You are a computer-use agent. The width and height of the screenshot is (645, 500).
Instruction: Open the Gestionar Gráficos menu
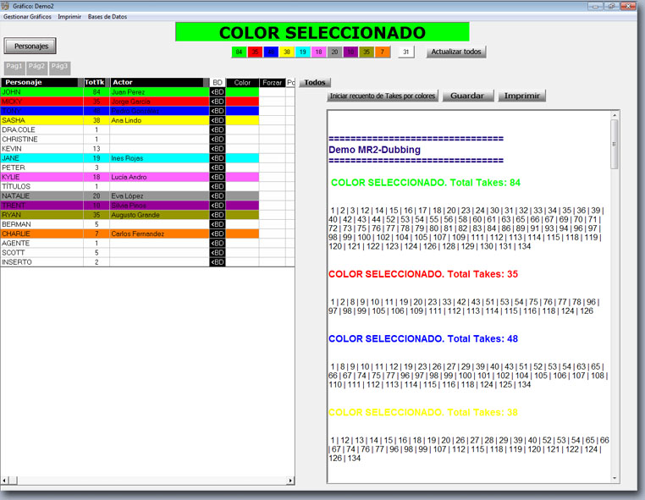pyautogui.click(x=27, y=17)
